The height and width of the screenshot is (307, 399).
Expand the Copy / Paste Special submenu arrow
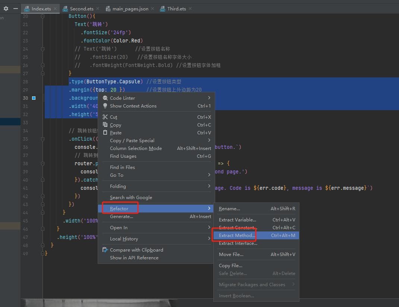point(209,140)
